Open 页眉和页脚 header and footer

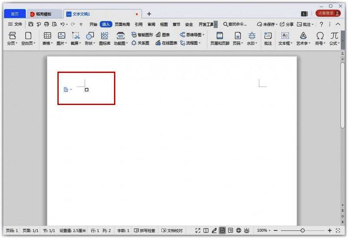220,38
